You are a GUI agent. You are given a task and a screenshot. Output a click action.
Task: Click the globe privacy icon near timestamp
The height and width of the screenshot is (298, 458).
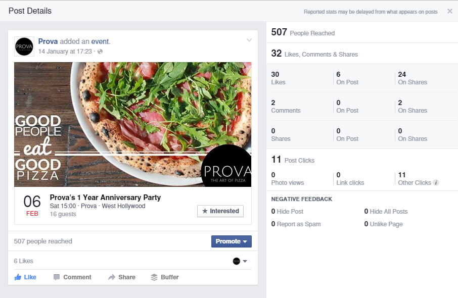click(100, 52)
